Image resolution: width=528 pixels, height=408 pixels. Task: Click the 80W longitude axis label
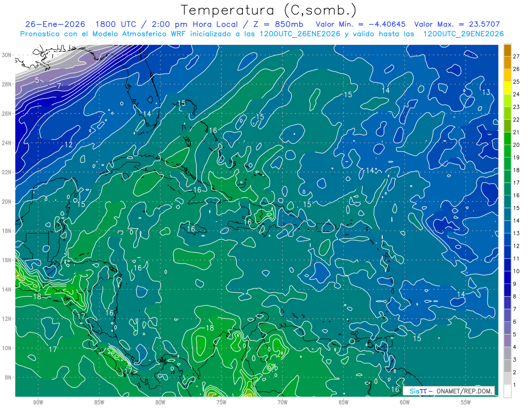[x=160, y=402]
